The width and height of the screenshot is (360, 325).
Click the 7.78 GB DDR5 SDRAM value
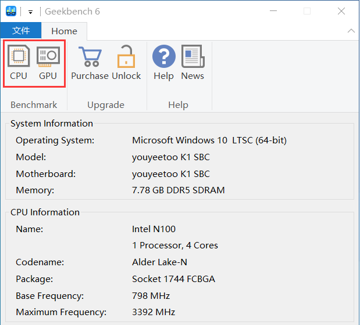(x=179, y=190)
